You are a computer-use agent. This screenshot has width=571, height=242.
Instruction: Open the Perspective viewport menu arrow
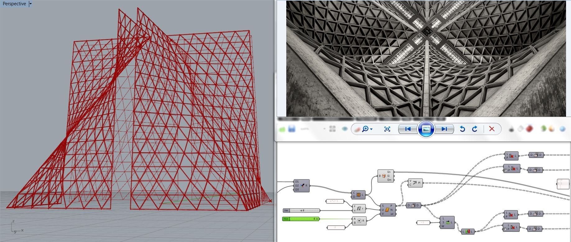coord(30,4)
